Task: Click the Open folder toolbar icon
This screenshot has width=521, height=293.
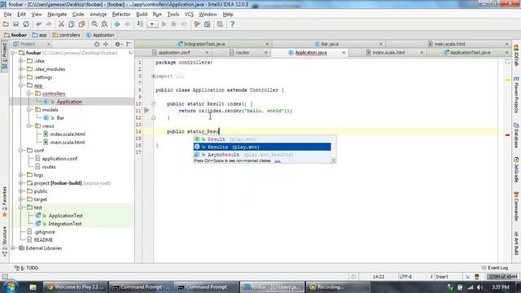Action: (x=6, y=24)
